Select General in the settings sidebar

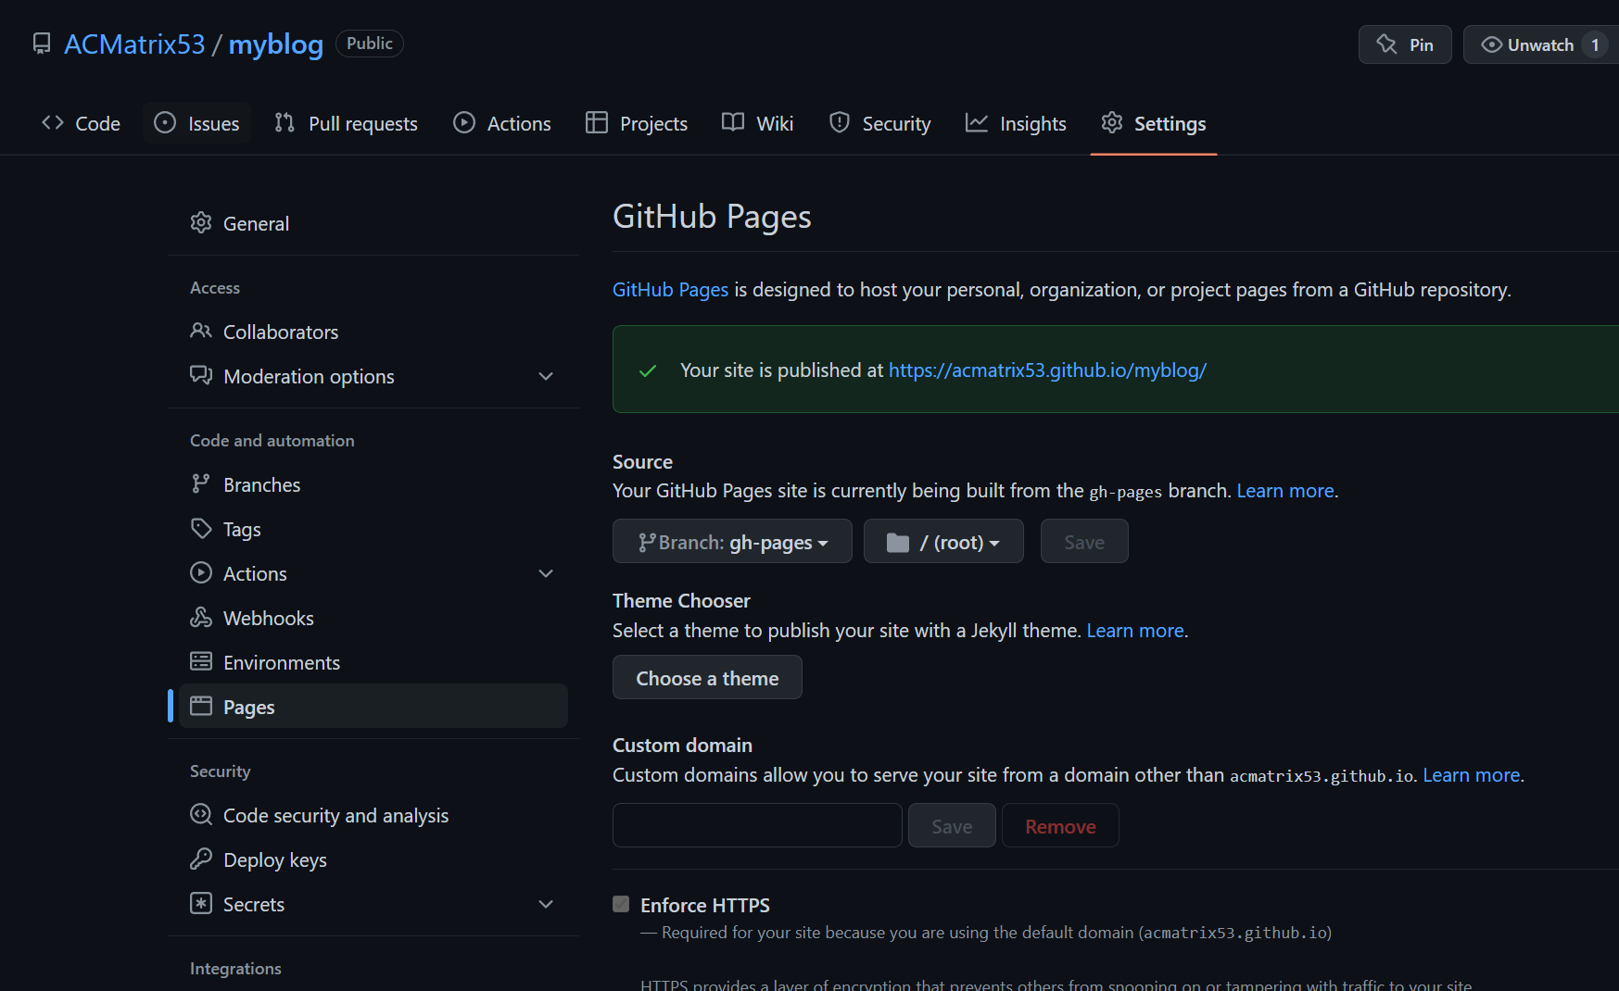373,223
